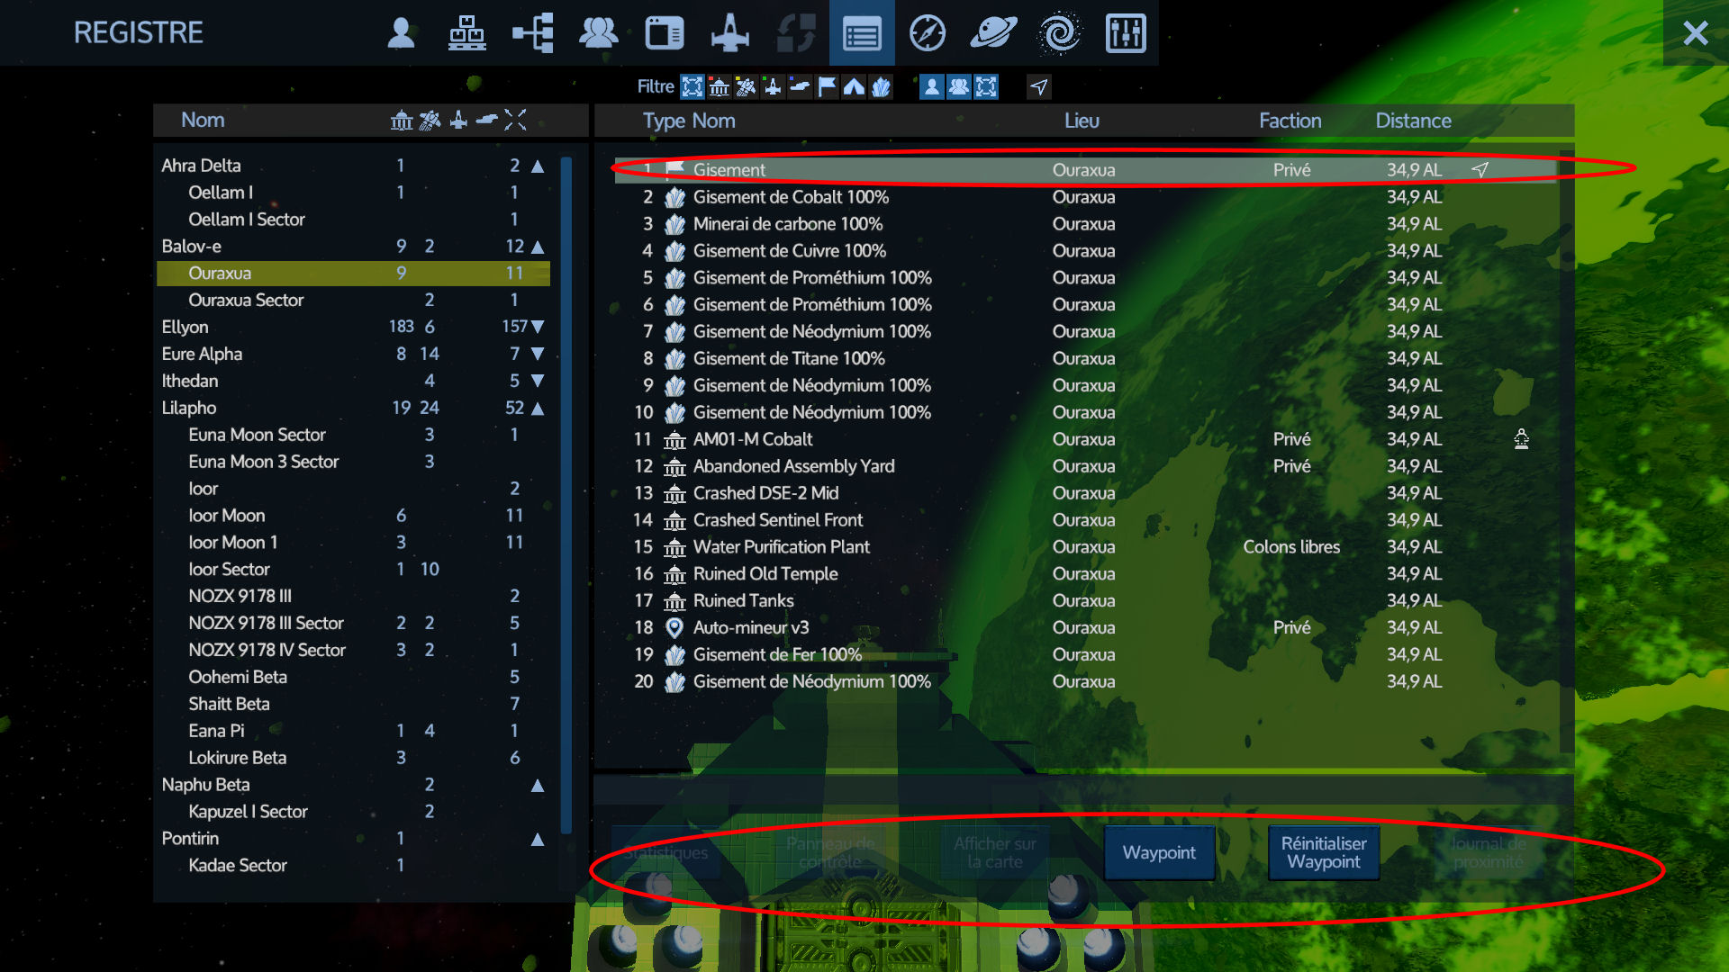Click the waypoint arrow on Gisement row
This screenshot has width=1729, height=972.
(x=1480, y=169)
